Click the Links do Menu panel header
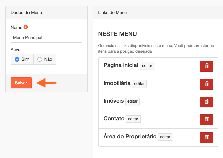This screenshot has height=158, width=223. [158, 13]
